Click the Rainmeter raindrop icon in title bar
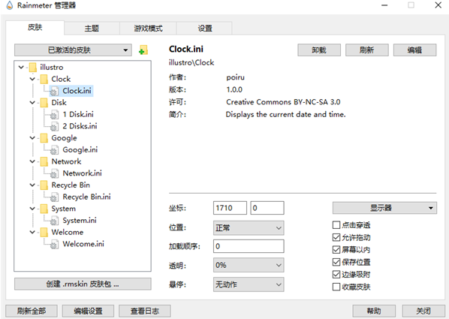449x319 pixels. coord(10,5)
